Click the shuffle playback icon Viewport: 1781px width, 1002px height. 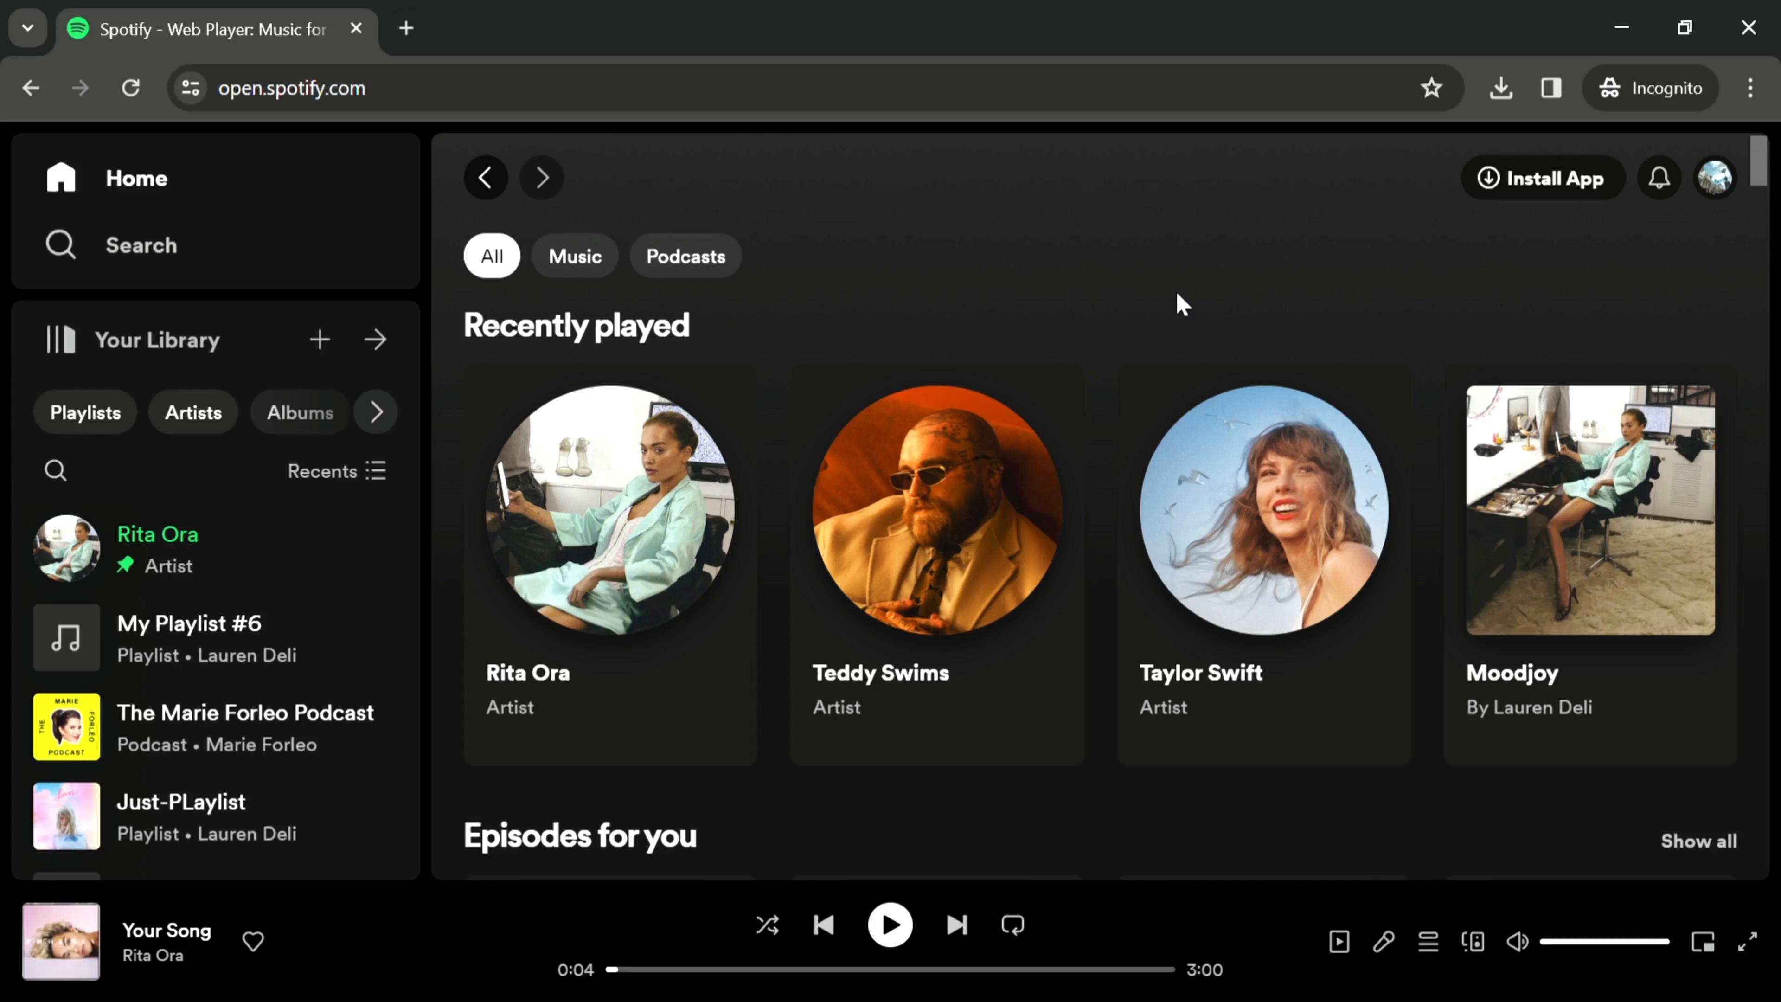tap(767, 925)
